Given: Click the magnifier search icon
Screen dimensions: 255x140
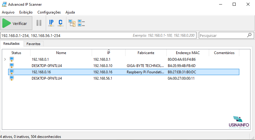Looking at the screenshot, I should pyautogui.click(x=249, y=35).
